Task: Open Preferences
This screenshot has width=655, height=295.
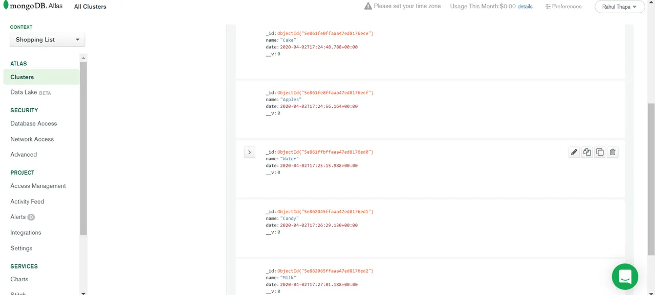Action: [563, 7]
